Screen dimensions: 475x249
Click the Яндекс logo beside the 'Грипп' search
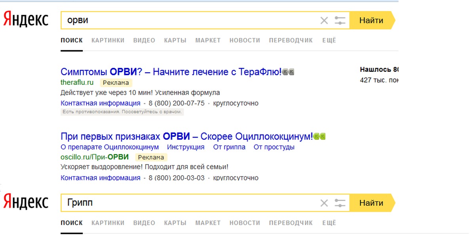(26, 202)
